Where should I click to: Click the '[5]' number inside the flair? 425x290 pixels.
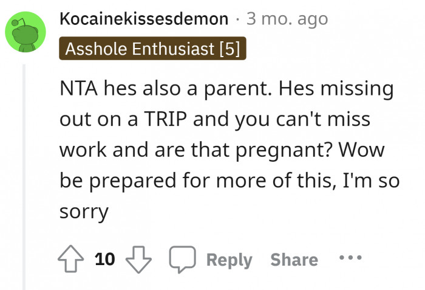click(x=229, y=49)
